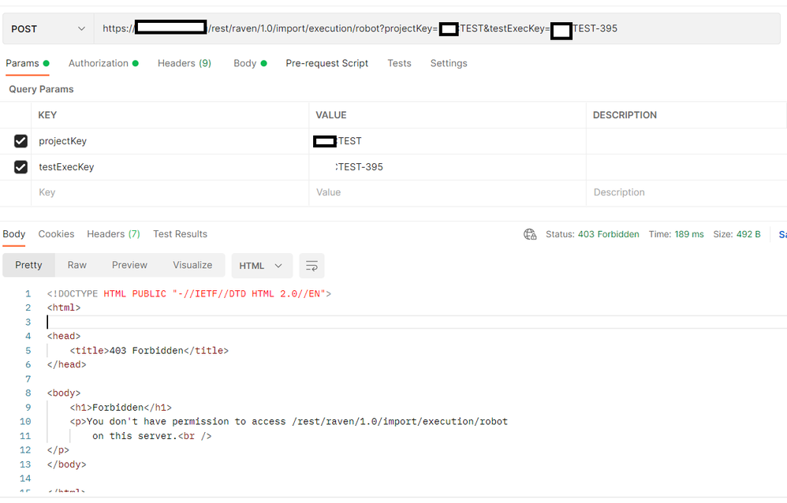Open the Tests tab
Screen dimensions: 787x503
click(399, 63)
